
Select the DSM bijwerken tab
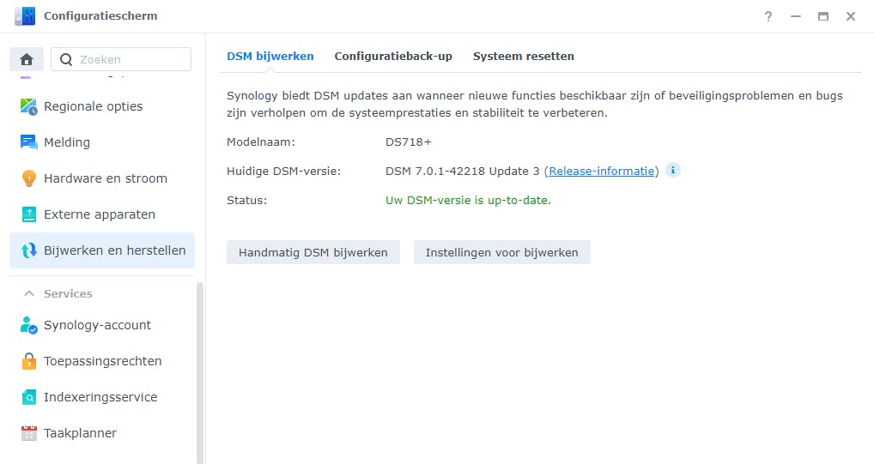[x=270, y=57]
